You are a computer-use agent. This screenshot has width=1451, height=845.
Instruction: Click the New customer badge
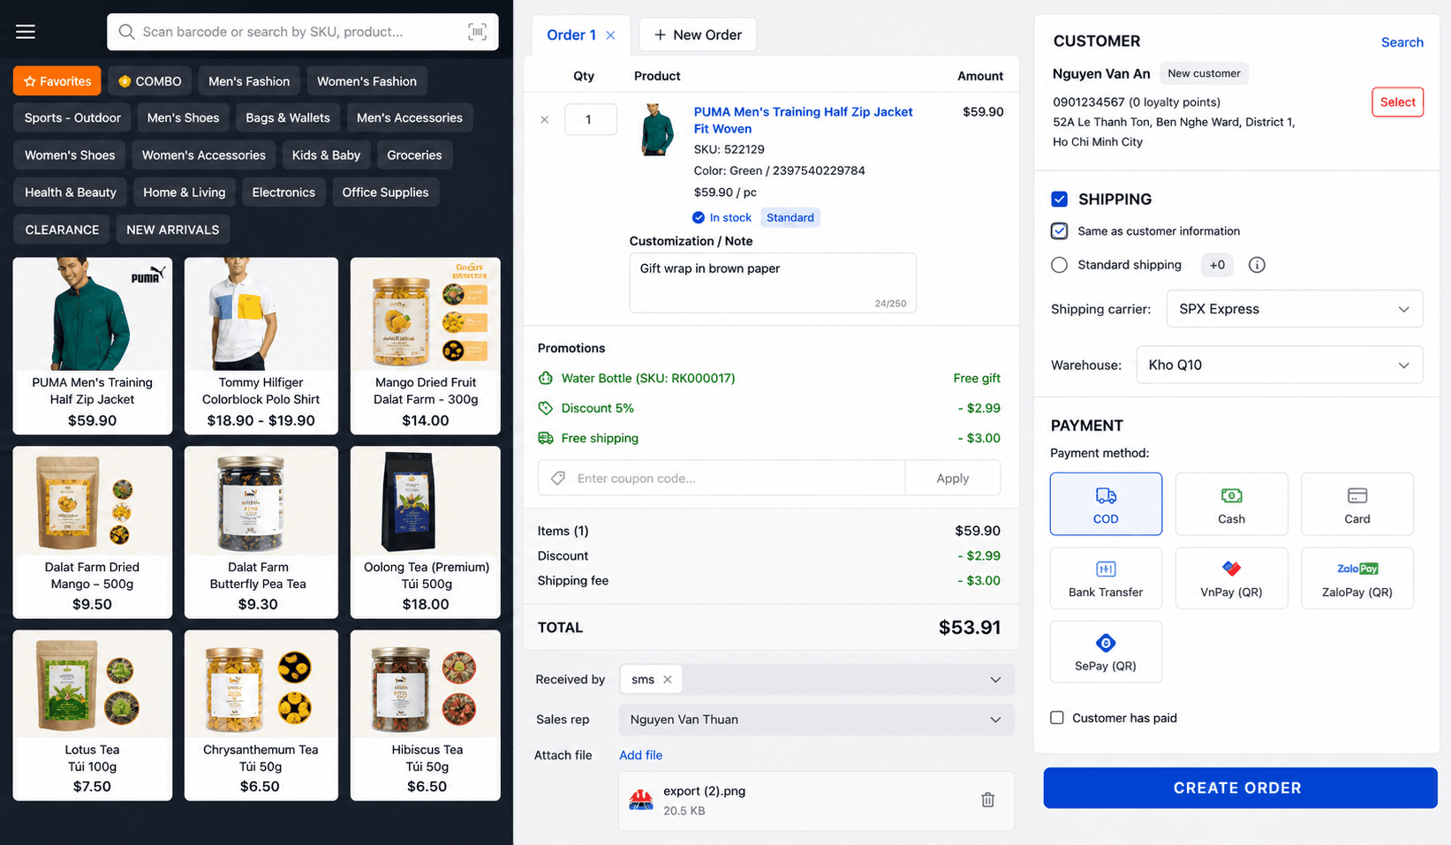tap(1204, 73)
